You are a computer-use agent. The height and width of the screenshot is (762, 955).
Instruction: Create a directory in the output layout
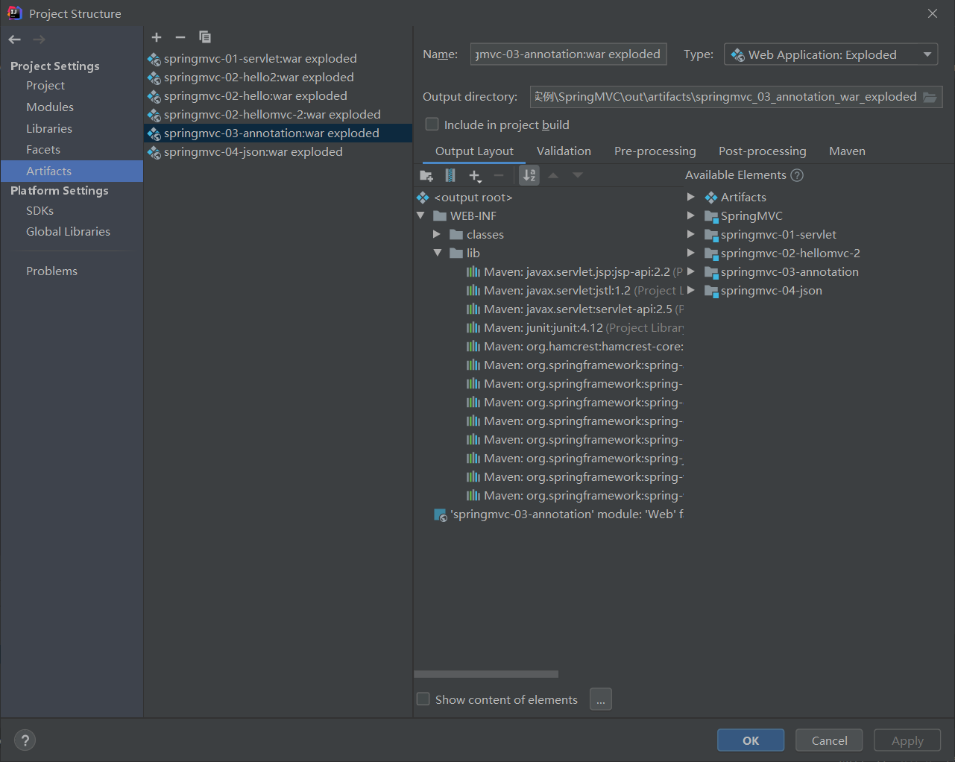tap(426, 175)
